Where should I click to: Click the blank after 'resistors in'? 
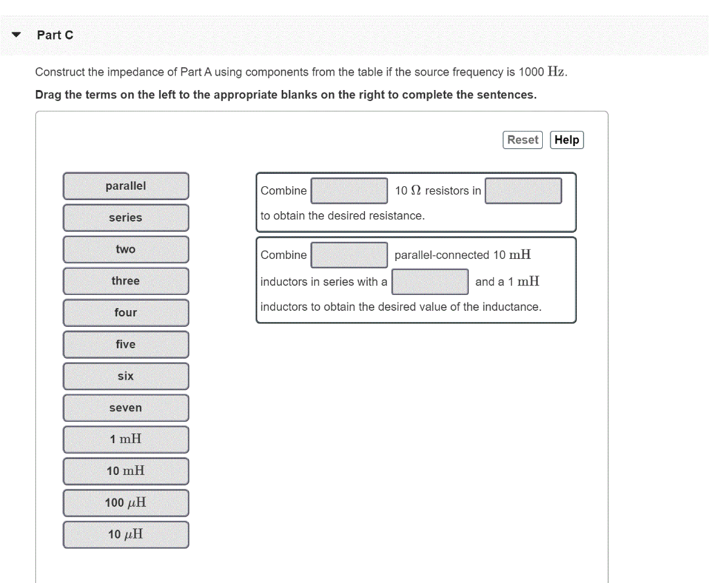pos(523,190)
